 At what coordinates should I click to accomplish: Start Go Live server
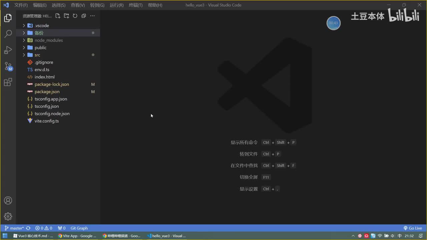tap(413, 228)
